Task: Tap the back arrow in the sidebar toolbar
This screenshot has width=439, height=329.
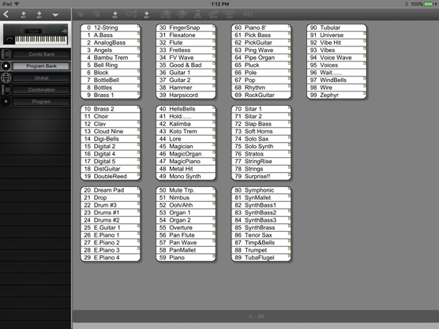Action: point(6,14)
